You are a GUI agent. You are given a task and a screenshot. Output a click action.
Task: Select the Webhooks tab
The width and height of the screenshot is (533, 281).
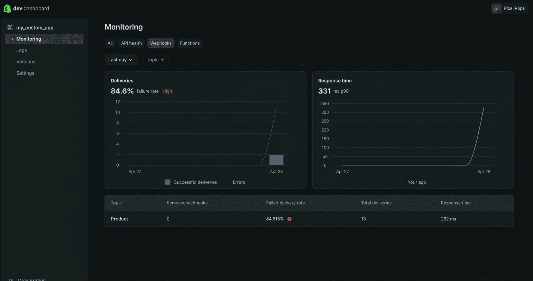[x=161, y=43]
